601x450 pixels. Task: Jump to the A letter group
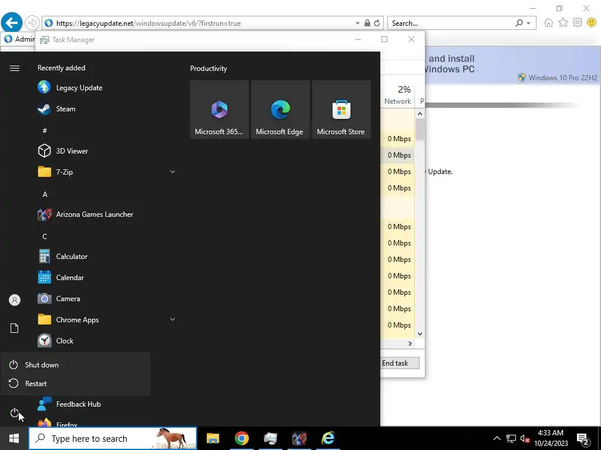(x=45, y=195)
